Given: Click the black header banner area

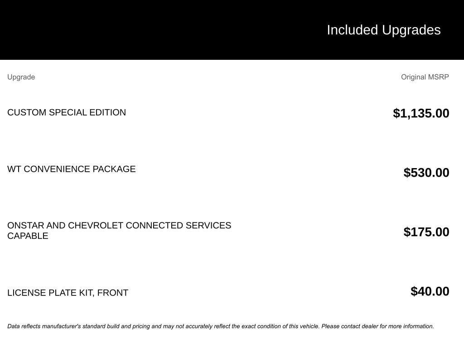Looking at the screenshot, I should (232, 30).
